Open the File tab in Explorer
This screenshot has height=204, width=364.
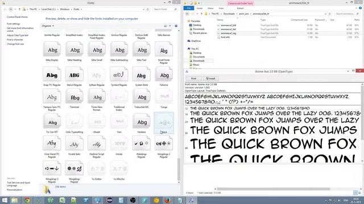tap(189, 8)
